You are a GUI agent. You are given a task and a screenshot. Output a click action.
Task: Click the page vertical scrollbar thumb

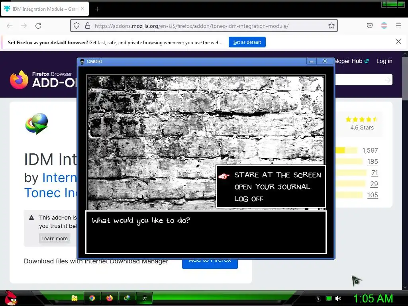[405, 78]
